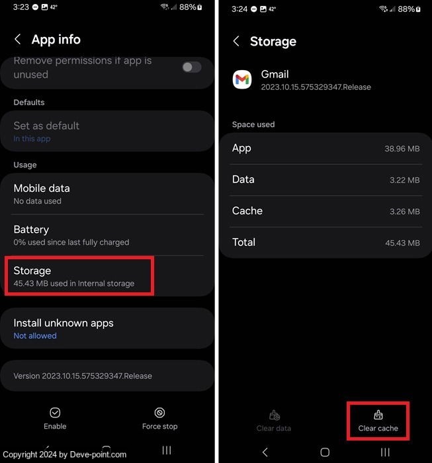Image resolution: width=432 pixels, height=463 pixels.
Task: Open the Set as default option
Action: [107, 131]
